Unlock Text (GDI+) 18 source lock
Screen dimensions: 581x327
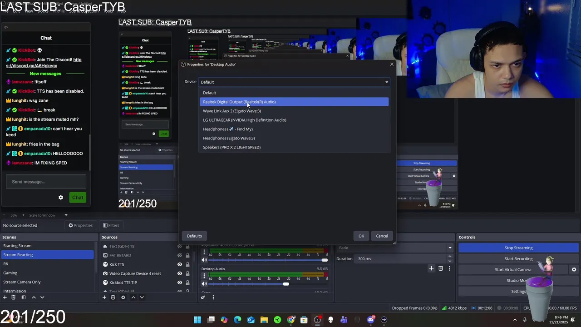click(187, 246)
